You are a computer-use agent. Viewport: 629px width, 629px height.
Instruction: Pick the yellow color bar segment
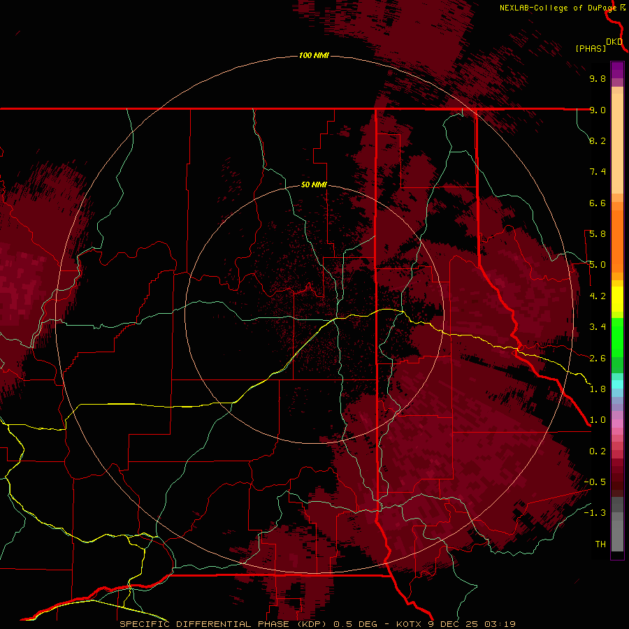pyautogui.click(x=617, y=299)
